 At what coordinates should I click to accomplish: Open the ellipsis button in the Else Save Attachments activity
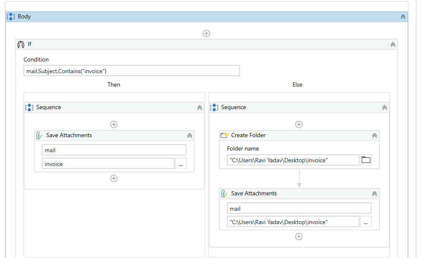coord(365,222)
